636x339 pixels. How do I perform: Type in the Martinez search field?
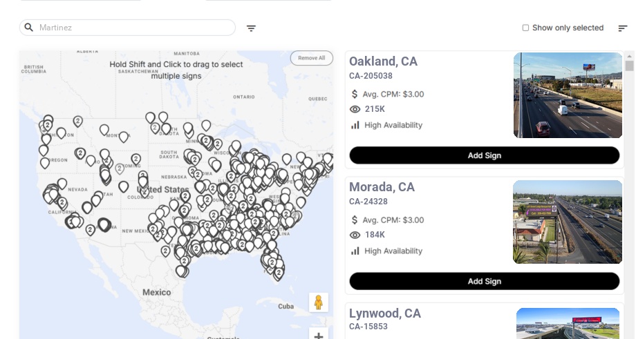click(135, 28)
